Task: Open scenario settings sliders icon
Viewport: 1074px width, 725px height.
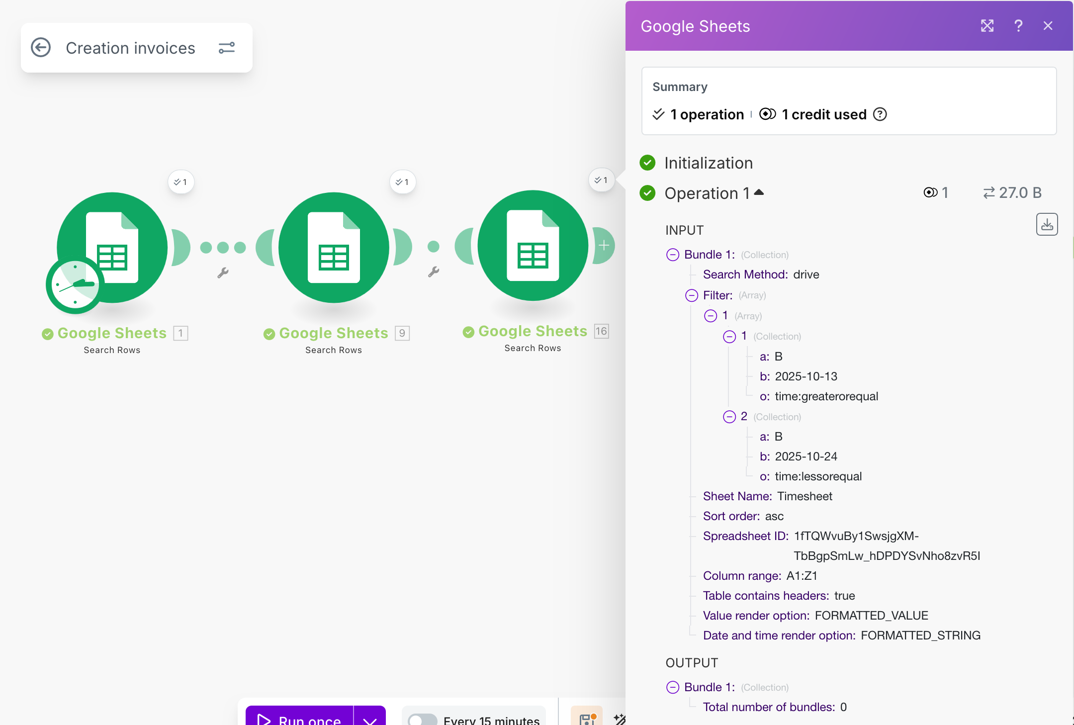Action: (227, 48)
